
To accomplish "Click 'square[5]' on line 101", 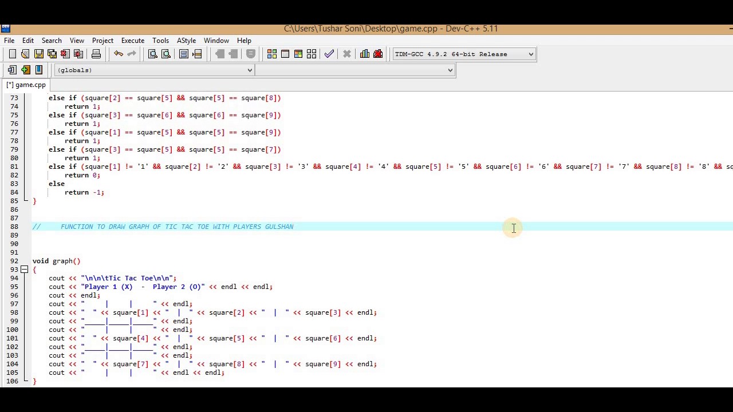I will click(227, 338).
